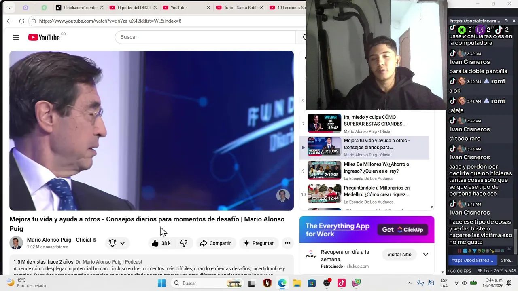
Task: Expand the notification bell dropdown chevron
Action: (122, 243)
